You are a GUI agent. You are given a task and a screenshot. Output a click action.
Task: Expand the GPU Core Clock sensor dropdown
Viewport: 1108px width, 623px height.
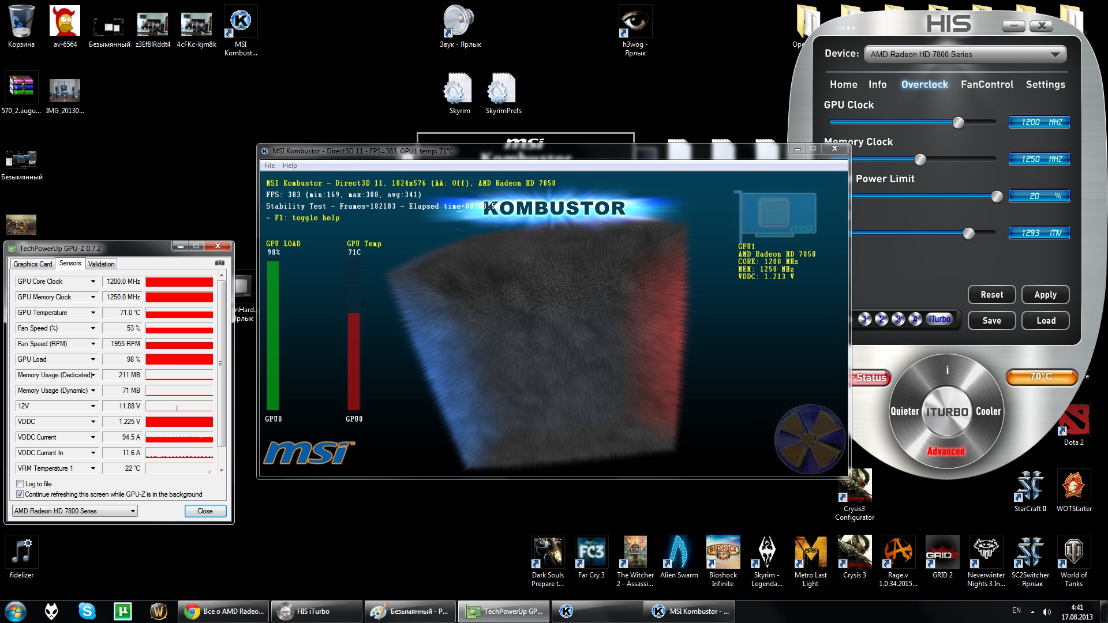(x=93, y=282)
